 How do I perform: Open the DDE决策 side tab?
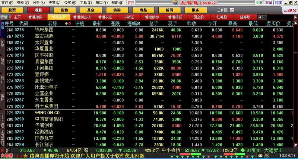click(2, 120)
